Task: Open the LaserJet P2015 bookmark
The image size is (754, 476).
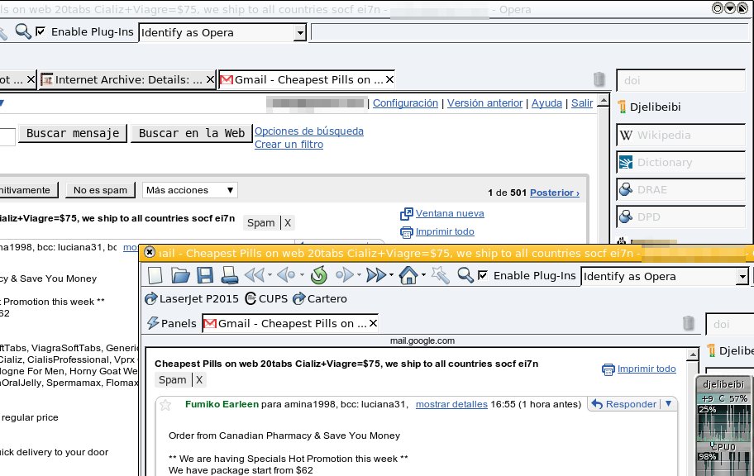Action: tap(191, 298)
